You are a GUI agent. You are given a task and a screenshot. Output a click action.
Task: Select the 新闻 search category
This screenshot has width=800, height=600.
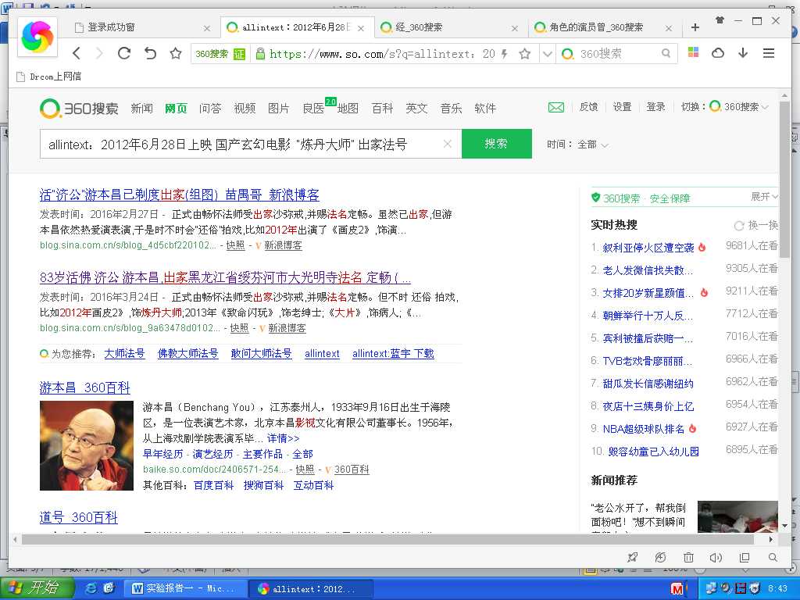141,108
